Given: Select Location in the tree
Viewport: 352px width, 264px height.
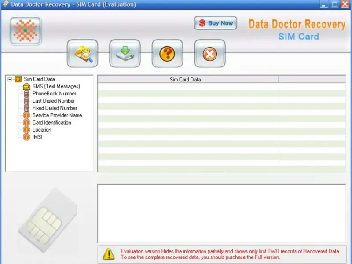Looking at the screenshot, I should (42, 129).
